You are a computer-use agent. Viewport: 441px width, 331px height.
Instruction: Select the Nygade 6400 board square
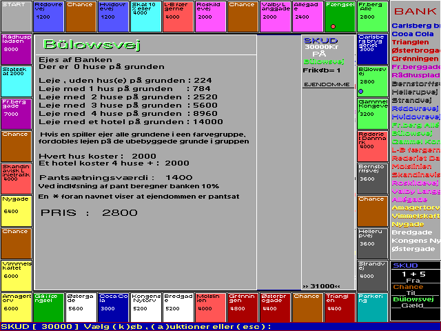click(17, 211)
